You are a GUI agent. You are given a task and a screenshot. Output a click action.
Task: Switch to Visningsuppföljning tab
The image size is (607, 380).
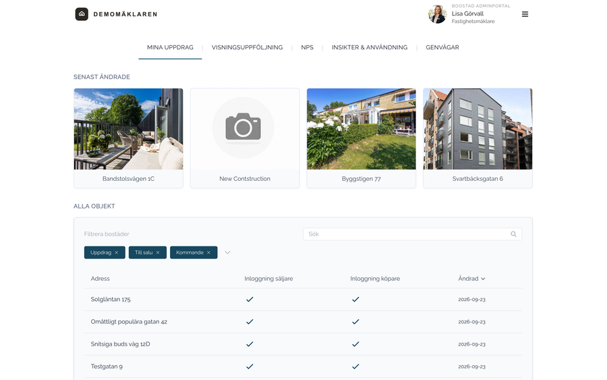[247, 47]
